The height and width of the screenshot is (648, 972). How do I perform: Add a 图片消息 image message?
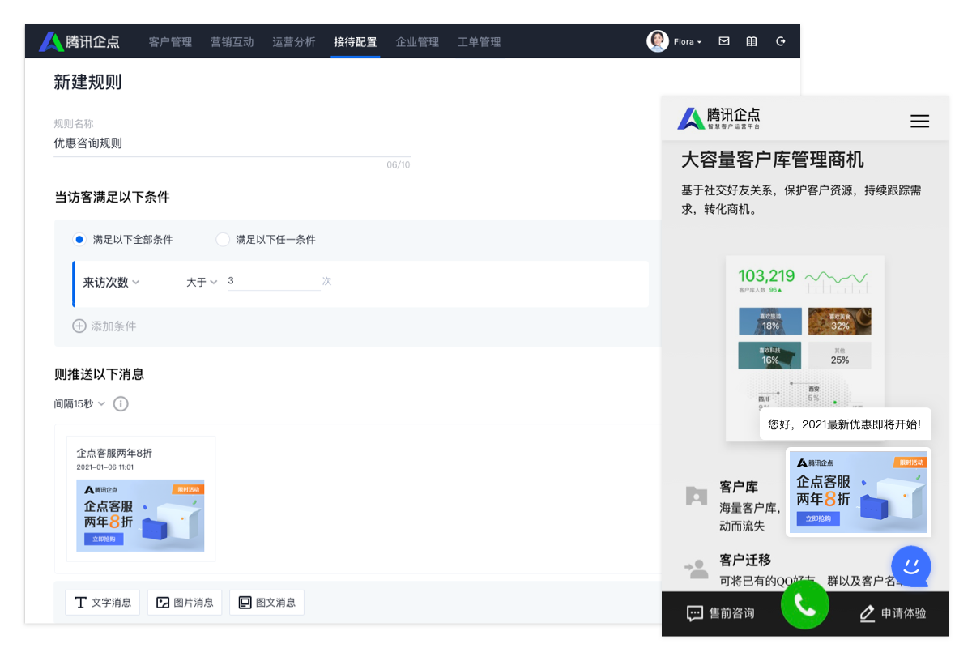185,603
